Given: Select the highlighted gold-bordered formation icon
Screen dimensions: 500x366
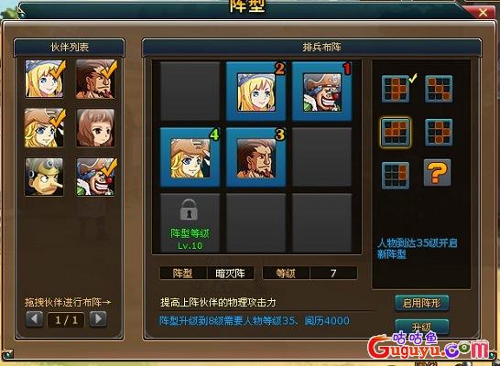Looking at the screenshot, I should (396, 132).
